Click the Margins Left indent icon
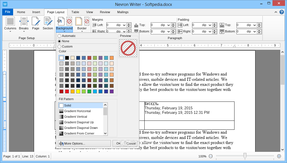The image size is (287, 163). [x=94, y=25]
